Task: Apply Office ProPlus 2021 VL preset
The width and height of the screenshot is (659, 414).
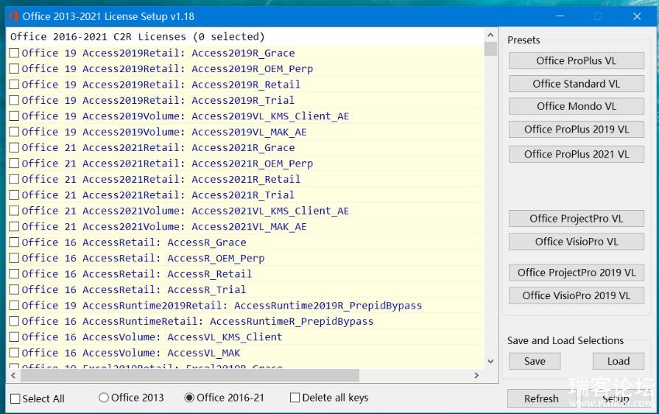Action: click(x=577, y=154)
